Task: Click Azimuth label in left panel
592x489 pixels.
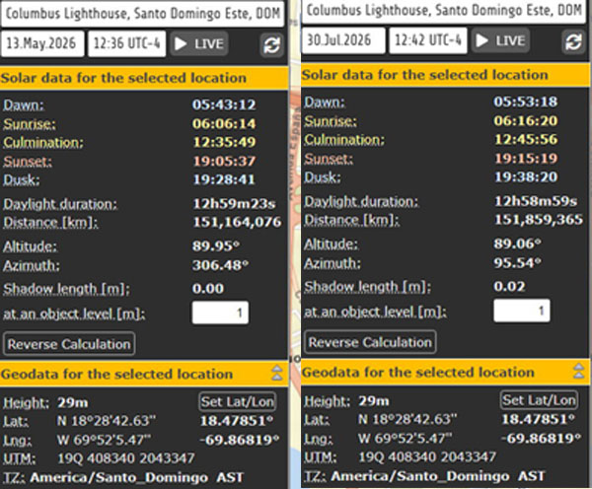Action: (32, 265)
